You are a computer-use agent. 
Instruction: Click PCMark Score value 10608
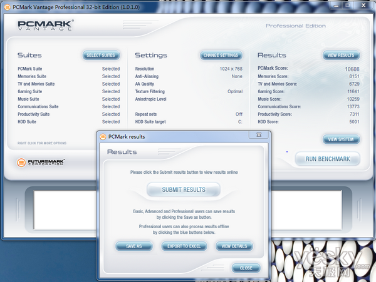tap(352, 69)
